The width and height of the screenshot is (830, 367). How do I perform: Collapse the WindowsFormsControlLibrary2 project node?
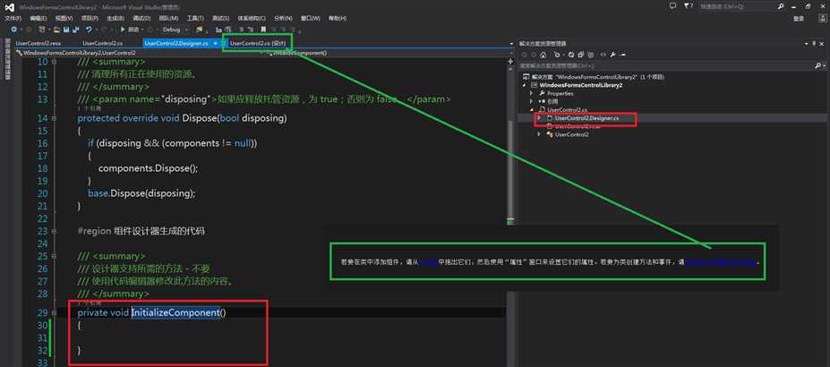pos(524,85)
